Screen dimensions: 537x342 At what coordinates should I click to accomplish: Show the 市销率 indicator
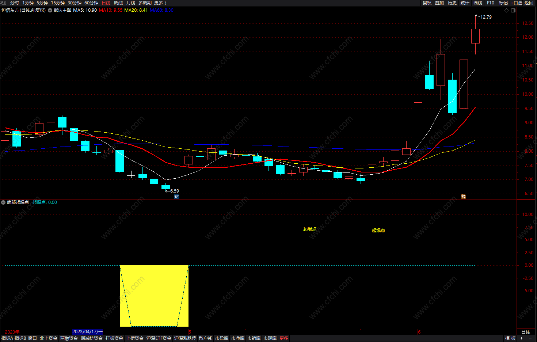[x=254, y=338]
